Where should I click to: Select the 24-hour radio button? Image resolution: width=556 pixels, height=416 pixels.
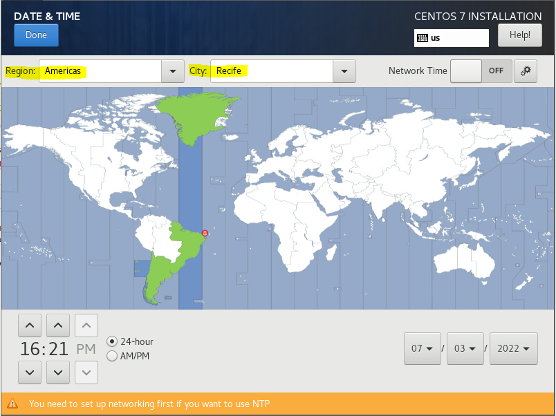click(x=112, y=341)
